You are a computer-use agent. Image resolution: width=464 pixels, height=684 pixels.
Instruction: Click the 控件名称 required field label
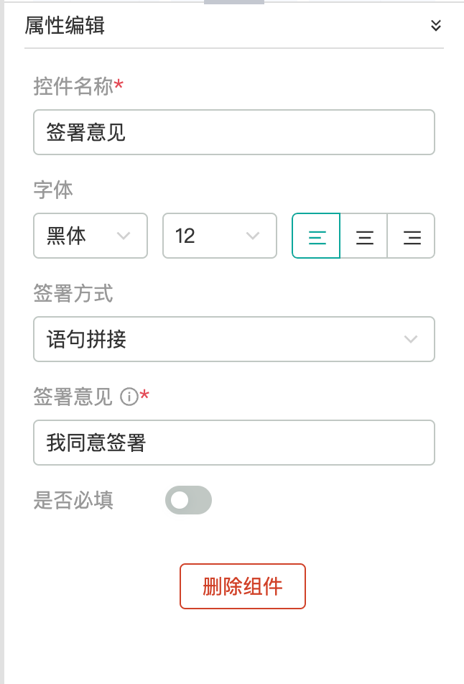point(78,86)
